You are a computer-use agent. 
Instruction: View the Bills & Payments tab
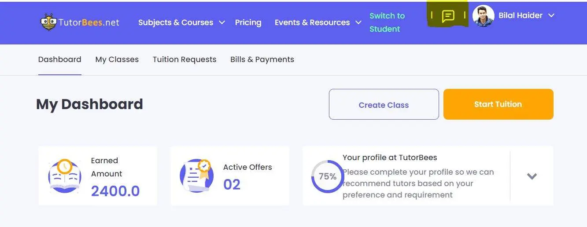point(262,59)
